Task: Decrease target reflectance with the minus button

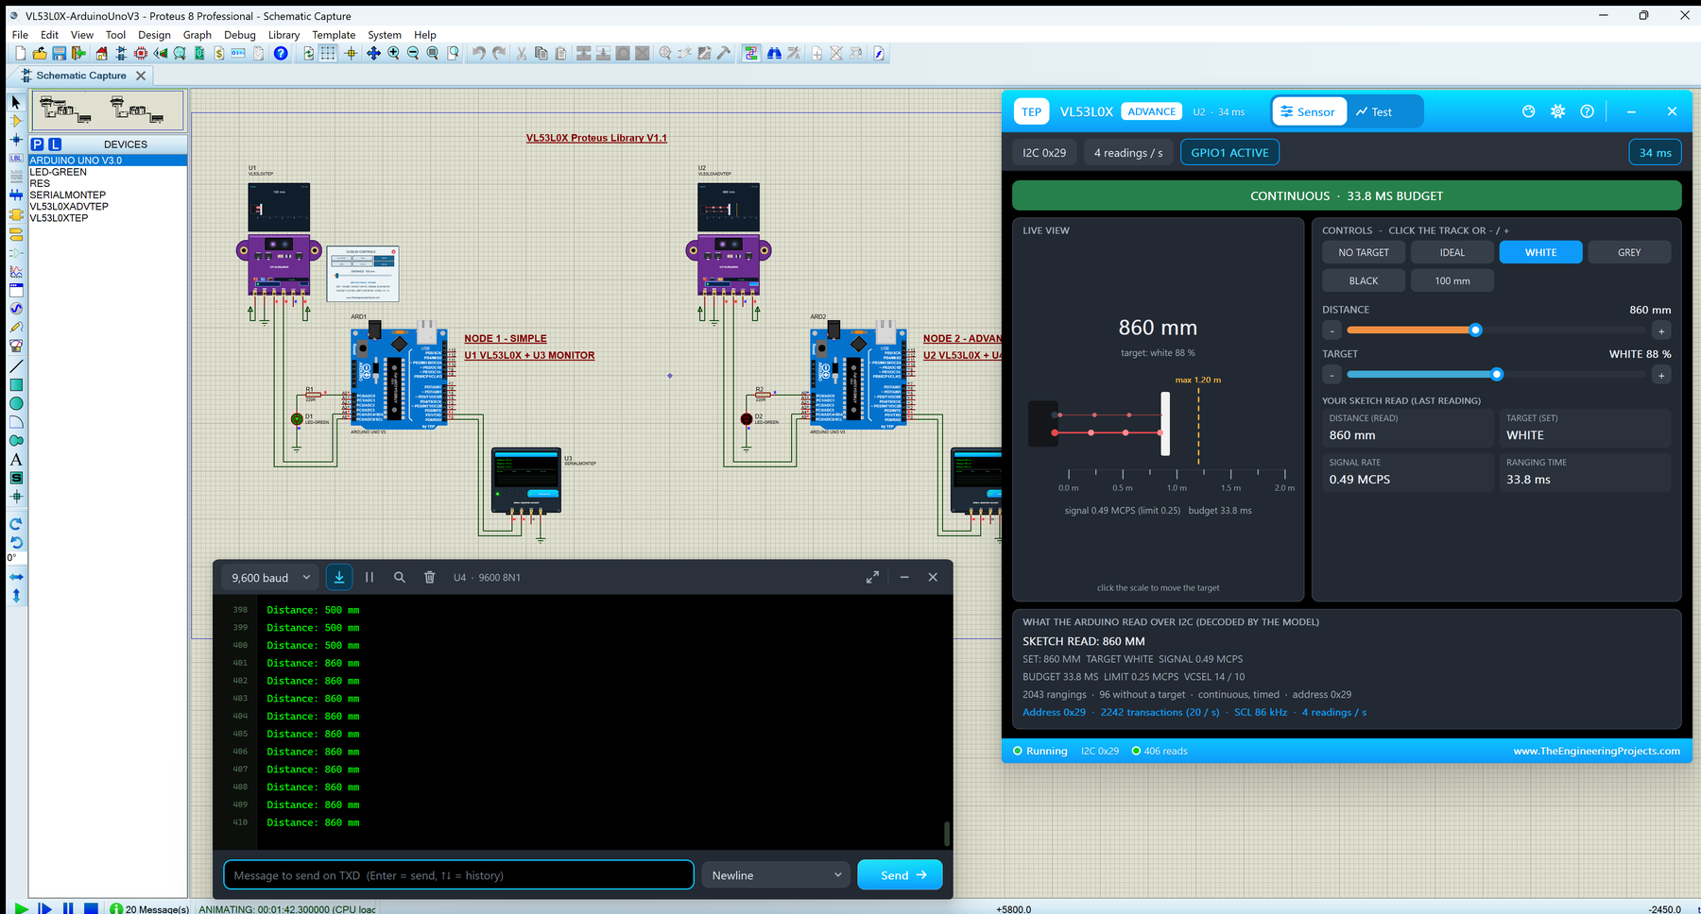Action: [x=1332, y=376]
